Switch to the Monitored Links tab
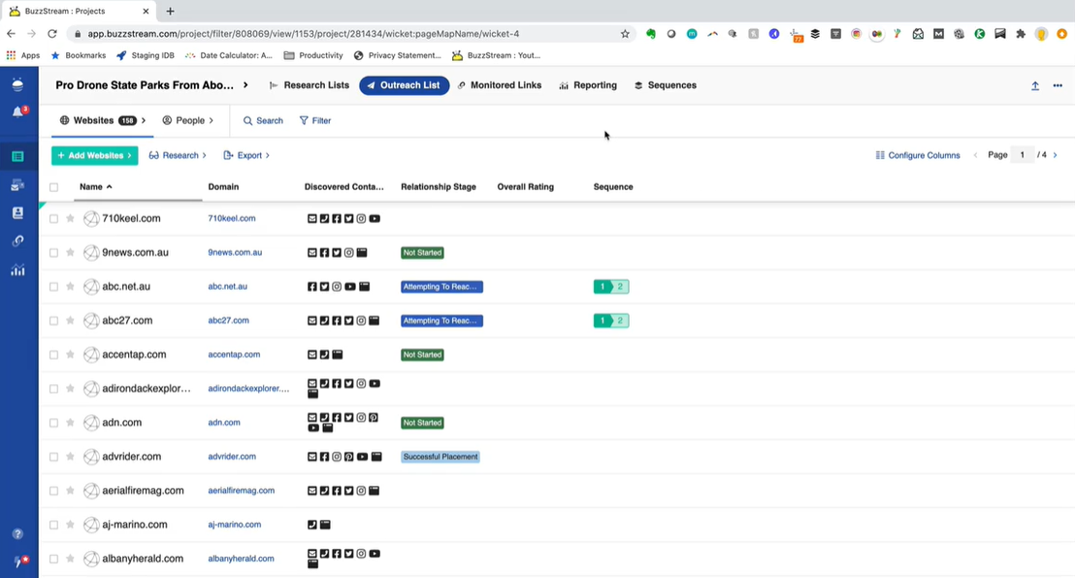 pos(499,85)
